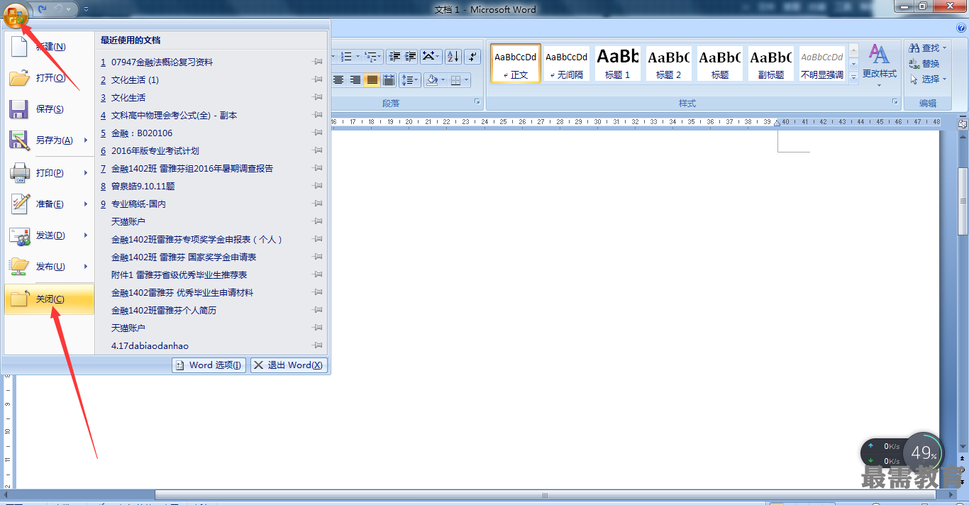This screenshot has width=969, height=505.
Task: Pin the 4.17dabiaodanhao document
Action: pos(318,346)
